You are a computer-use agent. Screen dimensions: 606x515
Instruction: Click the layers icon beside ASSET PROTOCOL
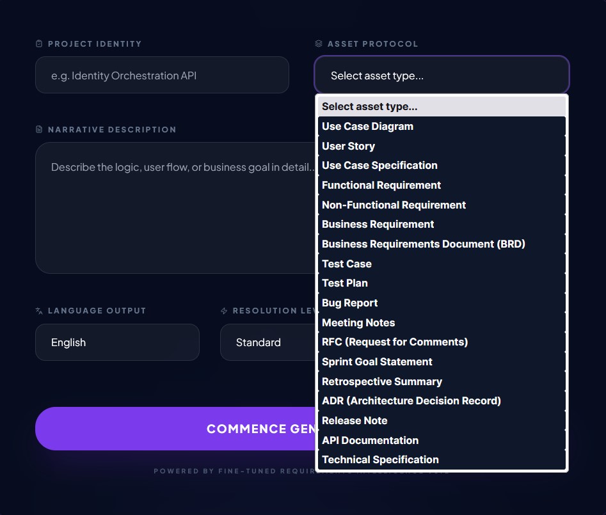click(x=319, y=44)
